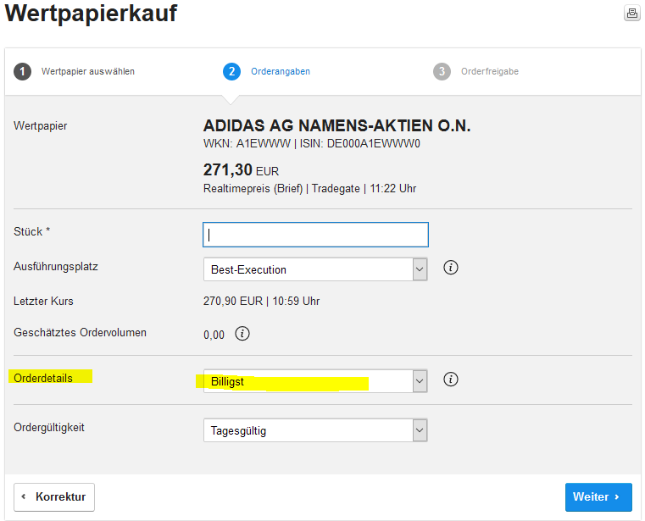Screen dimensions: 645x521
Task: Click the 270,90 EUR last price value
Action: click(261, 302)
